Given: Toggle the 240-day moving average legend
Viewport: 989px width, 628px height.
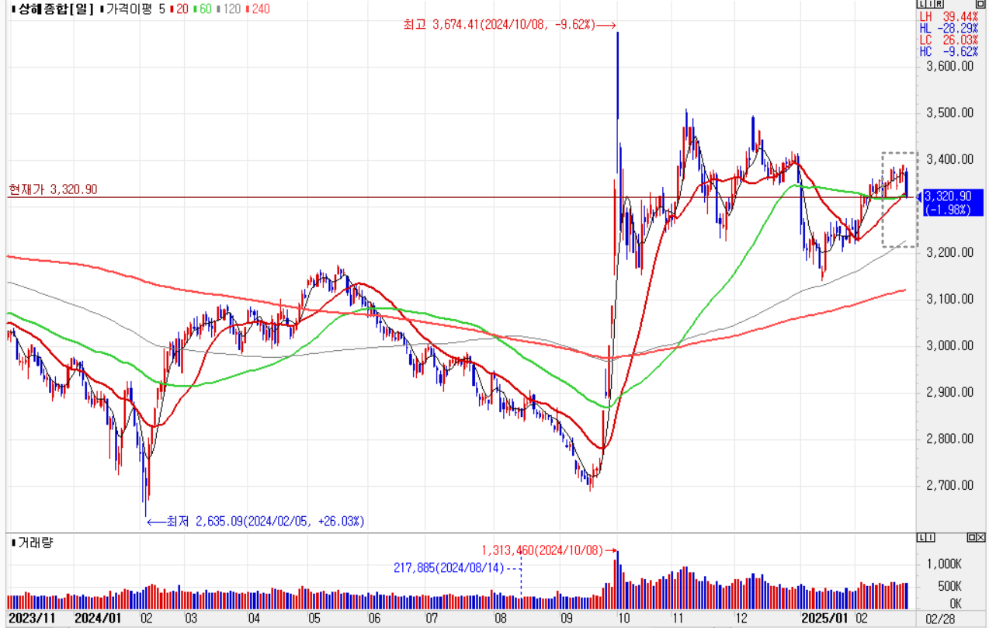Looking at the screenshot, I should [x=259, y=9].
